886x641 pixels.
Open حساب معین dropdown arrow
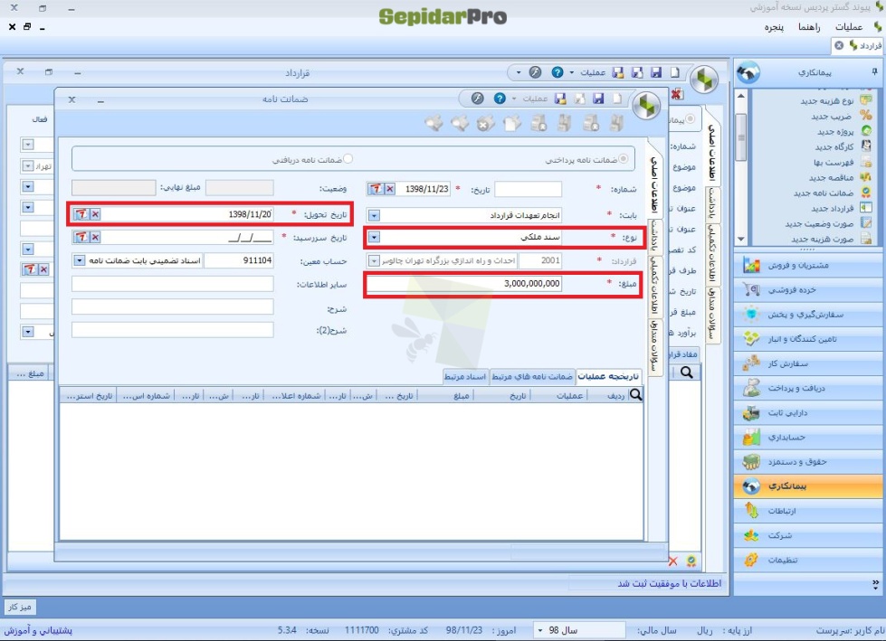coord(80,260)
